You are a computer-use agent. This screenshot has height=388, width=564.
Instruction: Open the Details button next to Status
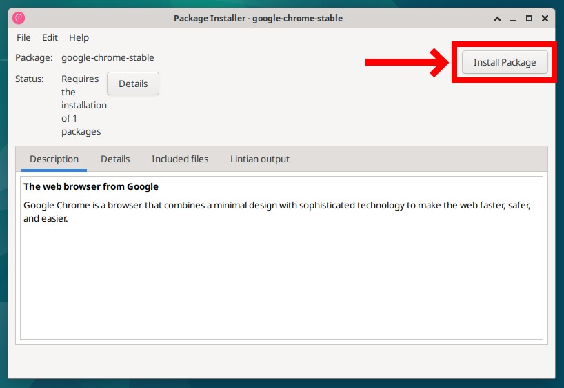coord(133,84)
